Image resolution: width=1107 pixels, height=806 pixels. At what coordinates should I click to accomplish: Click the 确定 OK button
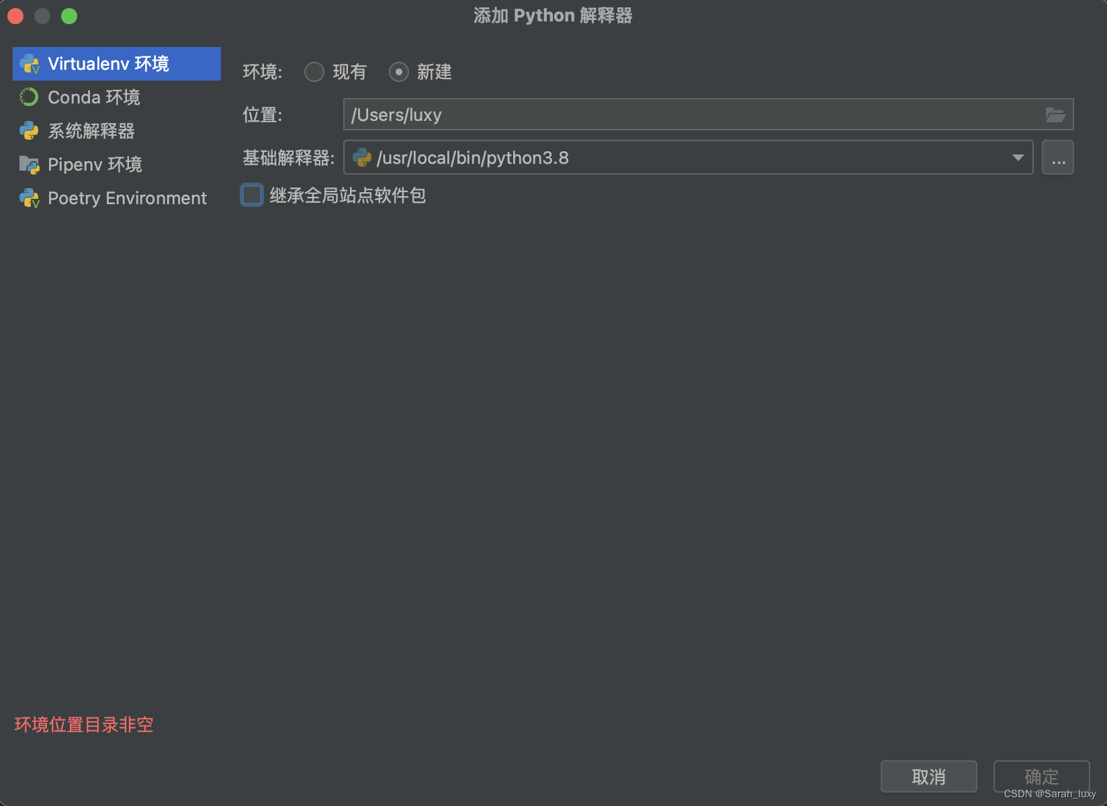1042,777
